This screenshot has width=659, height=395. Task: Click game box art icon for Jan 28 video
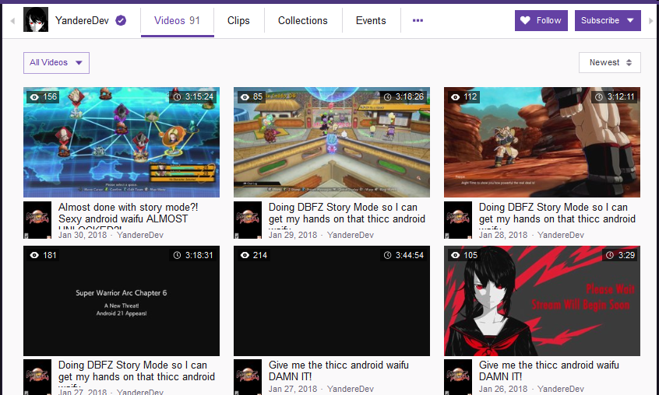[458, 220]
